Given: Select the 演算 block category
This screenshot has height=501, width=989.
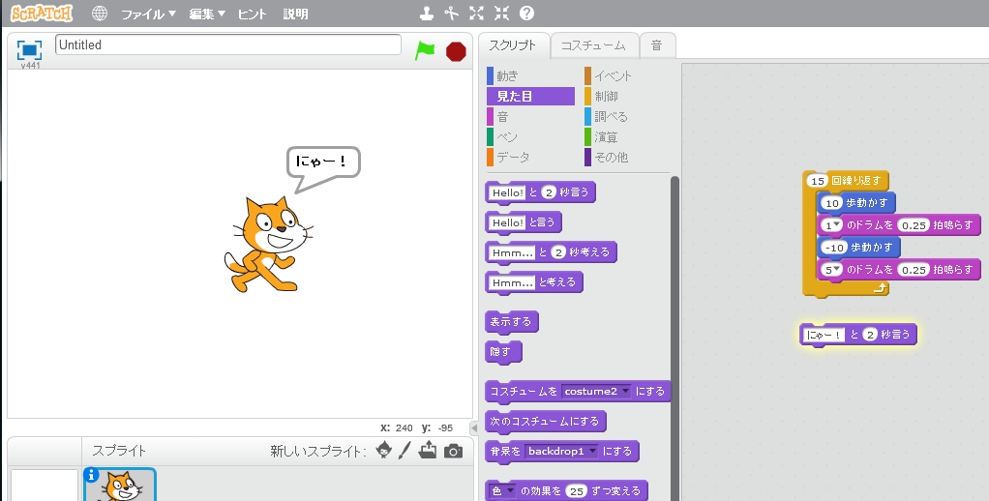Looking at the screenshot, I should coord(628,136).
